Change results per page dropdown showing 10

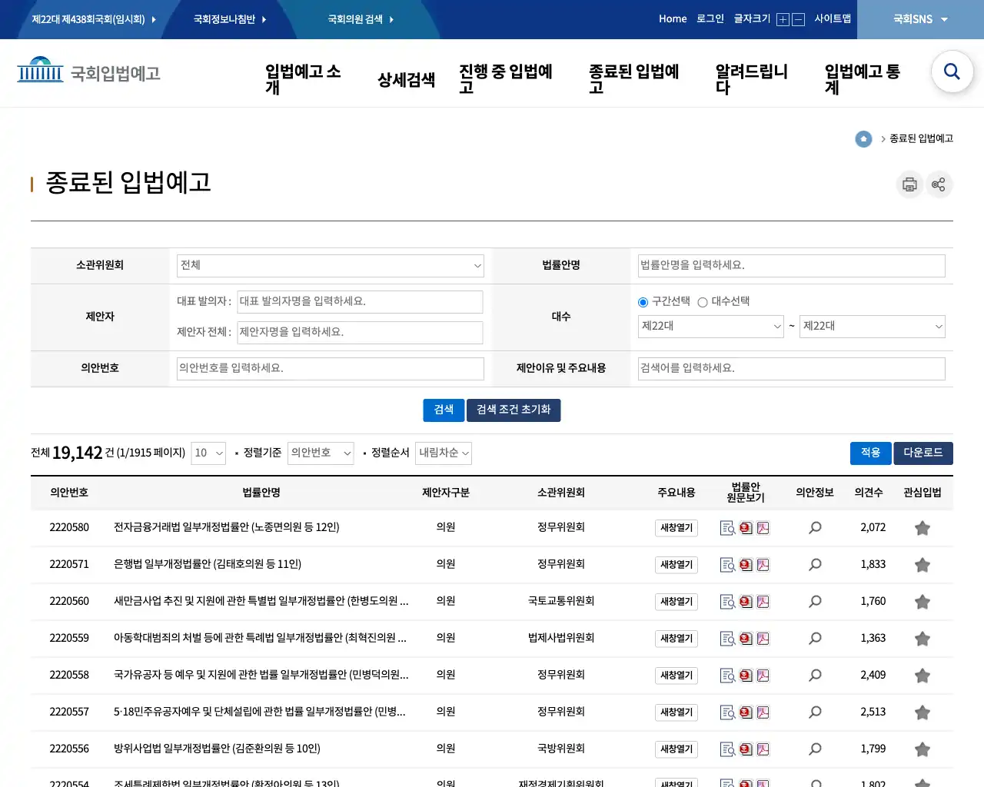click(x=208, y=453)
